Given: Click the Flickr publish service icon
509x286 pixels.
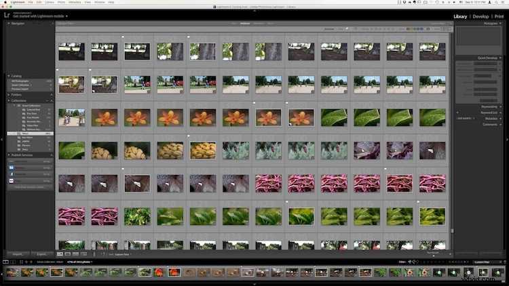Looking at the screenshot, I should coord(12,181).
